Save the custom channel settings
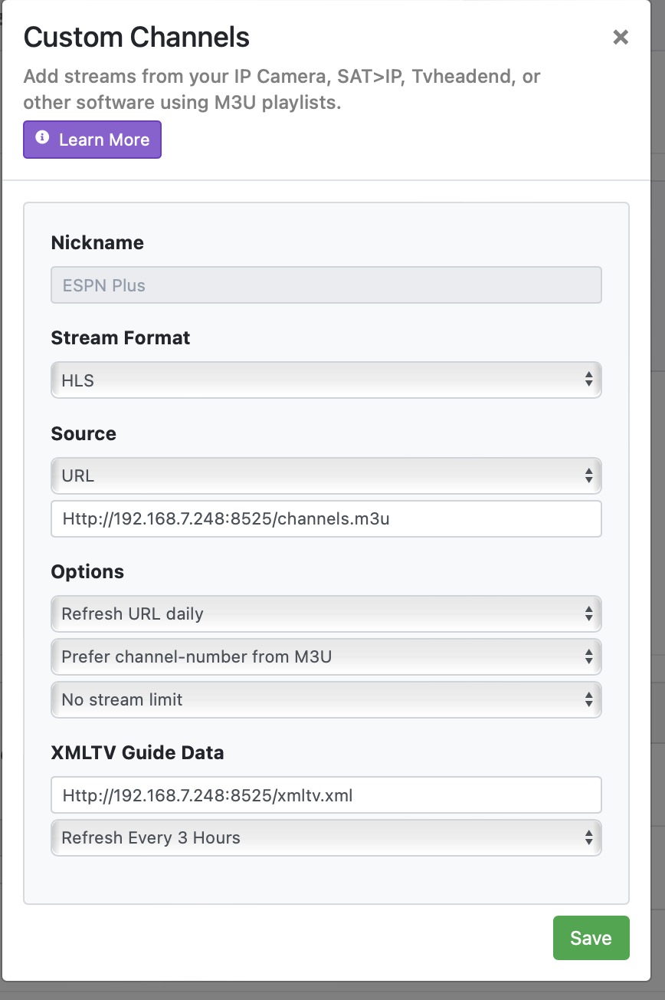 (591, 938)
